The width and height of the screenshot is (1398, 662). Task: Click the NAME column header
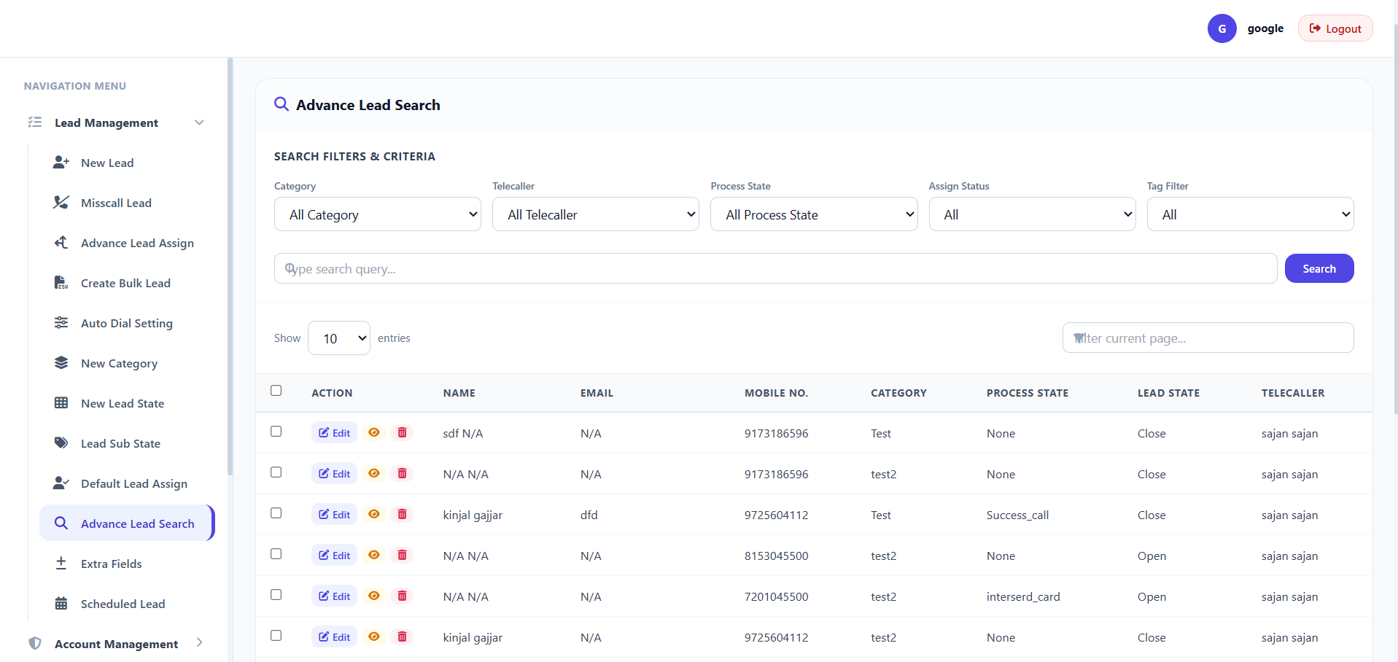pyautogui.click(x=459, y=393)
